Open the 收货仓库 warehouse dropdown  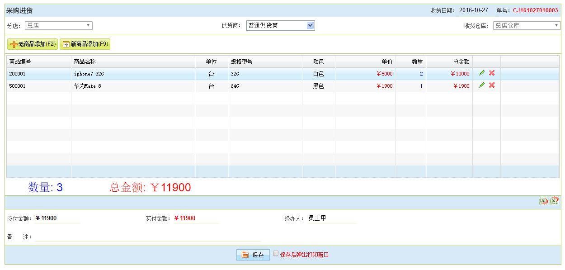tap(527, 26)
